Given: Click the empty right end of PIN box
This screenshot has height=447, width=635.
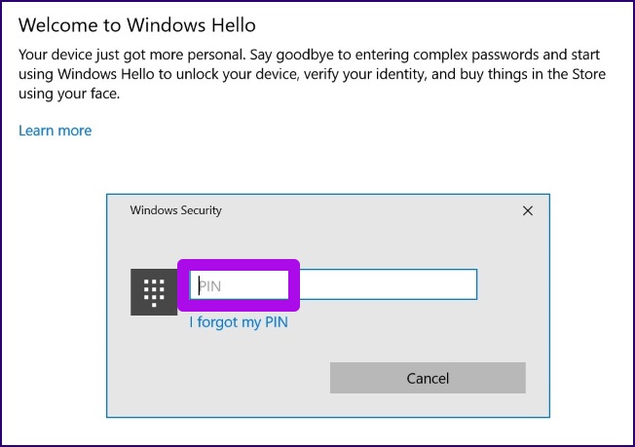Looking at the screenshot, I should click(x=448, y=285).
